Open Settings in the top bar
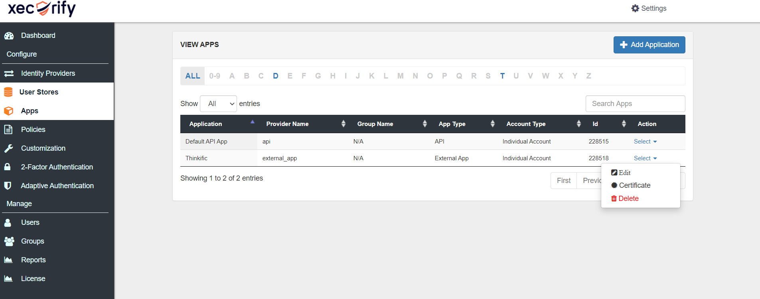 649,8
